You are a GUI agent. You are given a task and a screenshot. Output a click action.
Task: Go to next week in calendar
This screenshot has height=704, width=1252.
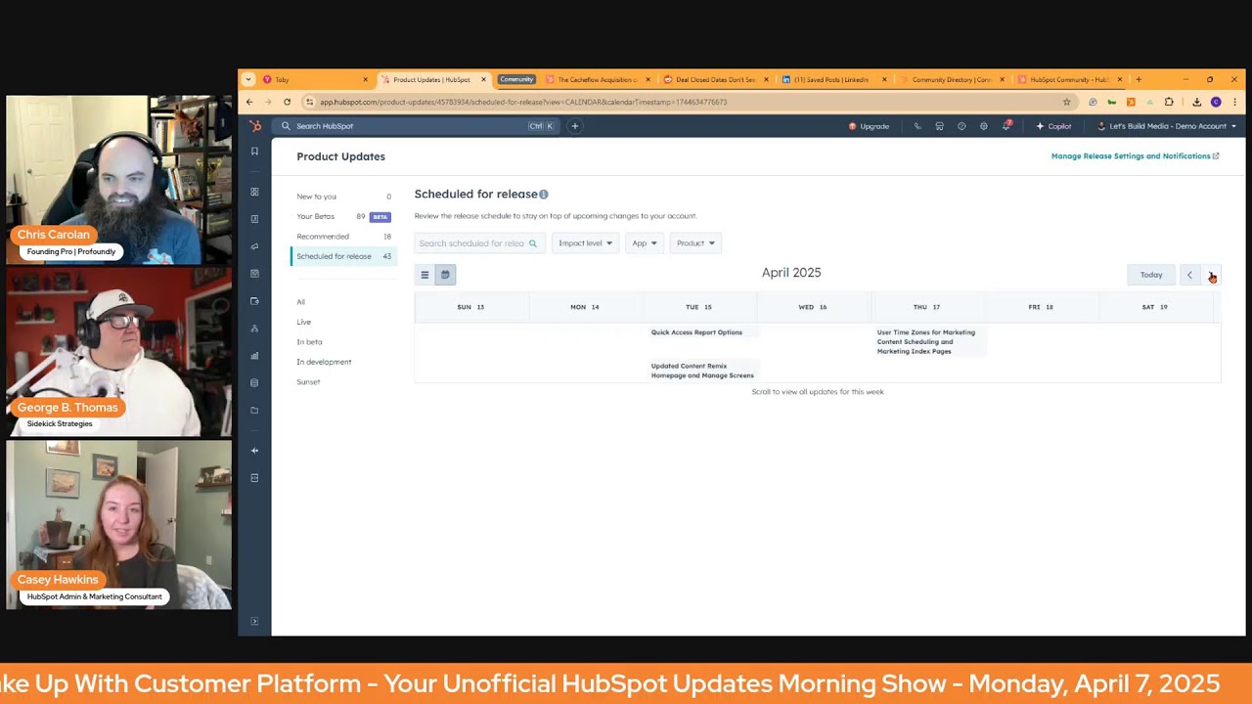coord(1211,276)
